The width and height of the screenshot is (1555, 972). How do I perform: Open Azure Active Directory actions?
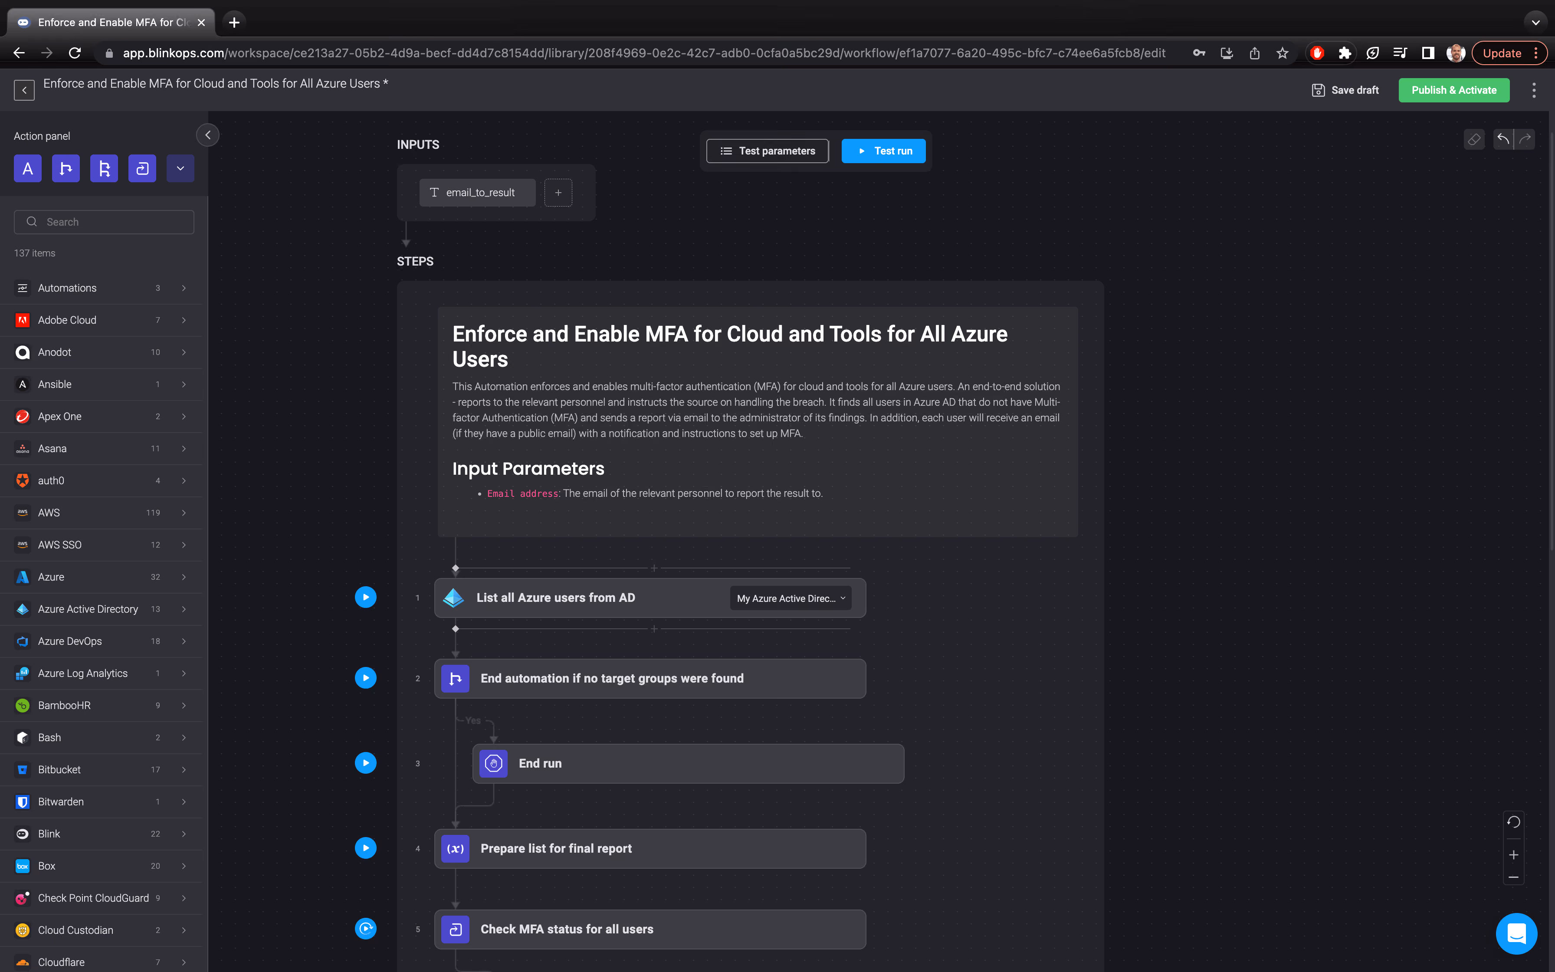point(102,609)
